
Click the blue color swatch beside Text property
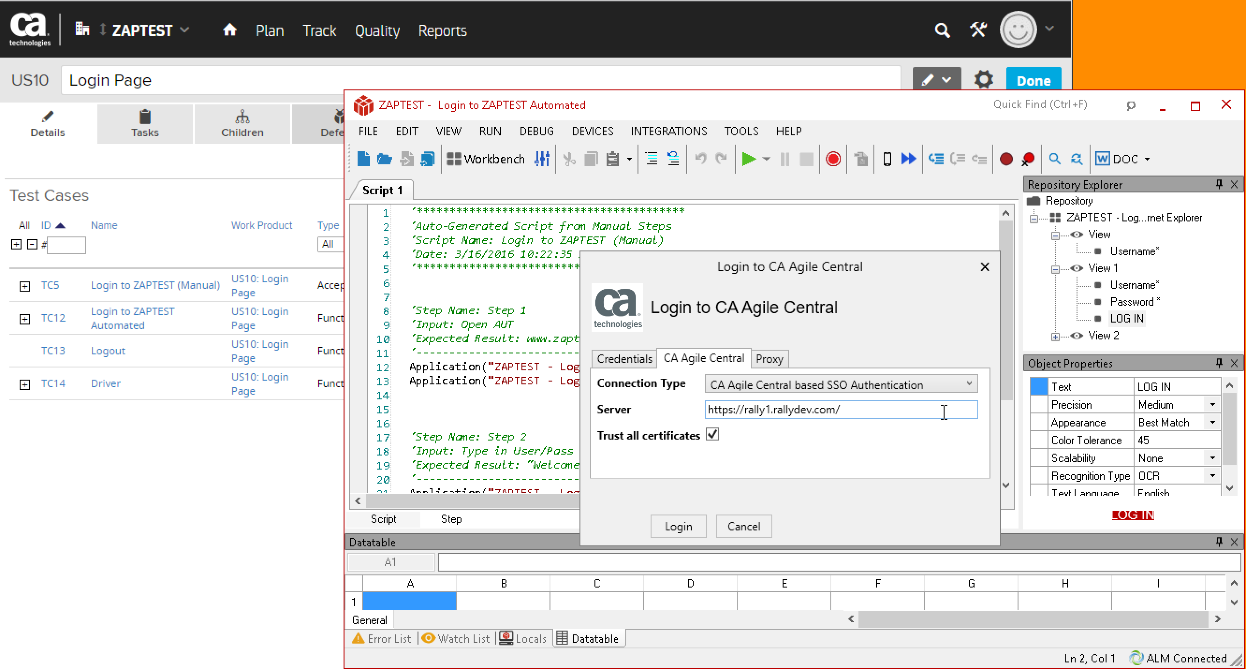1039,387
